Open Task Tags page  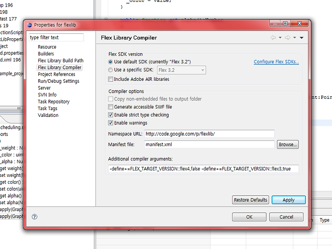[x=47, y=109]
